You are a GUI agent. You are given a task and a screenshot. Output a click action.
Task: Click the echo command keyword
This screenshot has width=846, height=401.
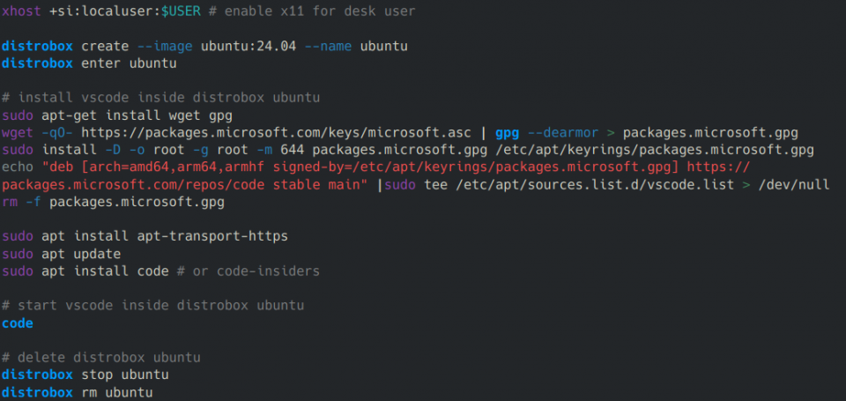point(18,167)
